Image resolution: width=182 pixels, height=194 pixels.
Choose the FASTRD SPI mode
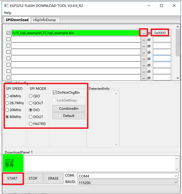(31, 124)
